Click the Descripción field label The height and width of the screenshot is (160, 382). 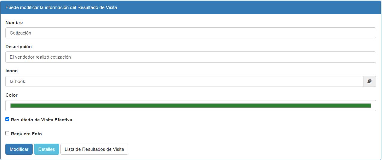click(19, 47)
